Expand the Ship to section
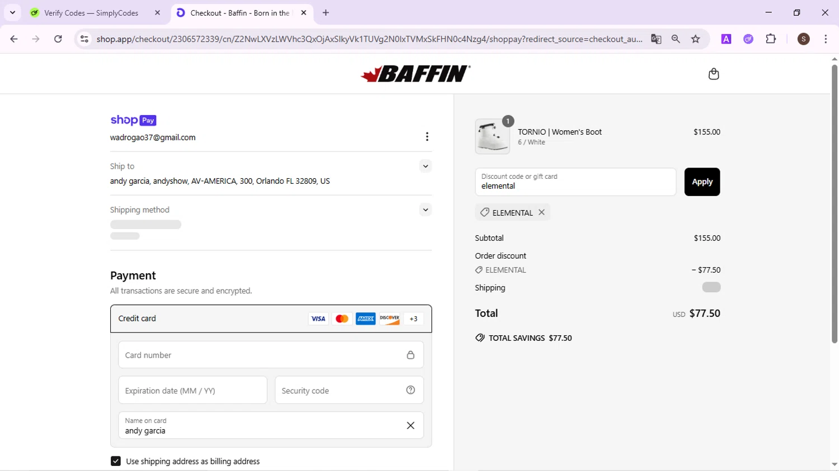The image size is (839, 471). click(425, 166)
